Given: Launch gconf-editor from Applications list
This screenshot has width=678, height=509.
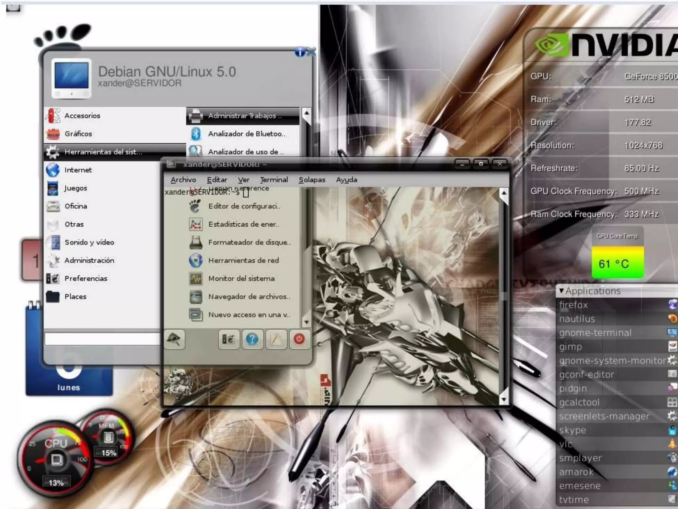Looking at the screenshot, I should tap(618, 374).
